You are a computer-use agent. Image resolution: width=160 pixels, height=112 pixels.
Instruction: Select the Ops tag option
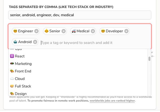(18, 49)
